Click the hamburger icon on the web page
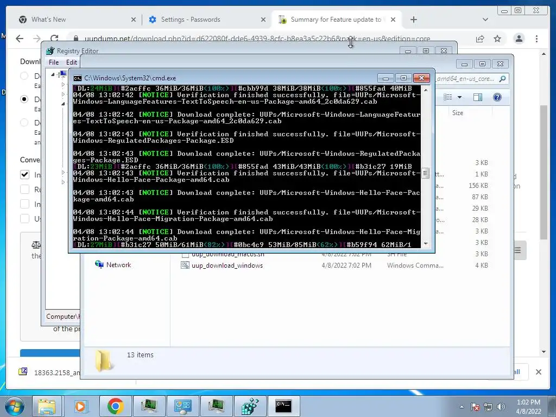This screenshot has height=417, width=556. 517,250
